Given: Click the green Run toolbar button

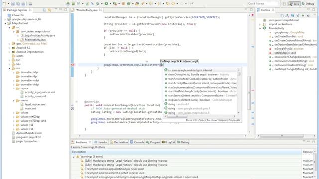Looking at the screenshot, I should click(106, 3).
